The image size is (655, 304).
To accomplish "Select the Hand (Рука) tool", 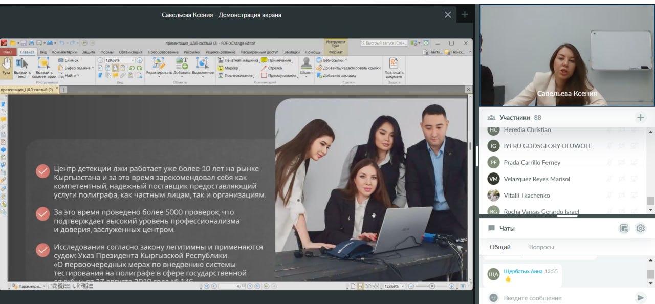I will pyautogui.click(x=6, y=66).
